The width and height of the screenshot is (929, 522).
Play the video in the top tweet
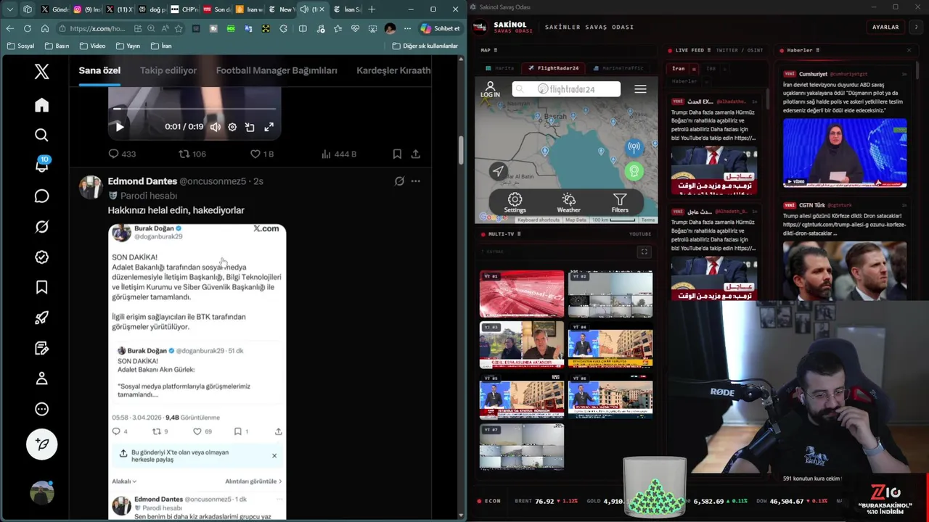pos(120,127)
